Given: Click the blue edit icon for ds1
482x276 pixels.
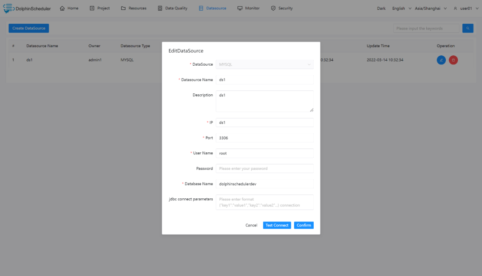Looking at the screenshot, I should 441,60.
